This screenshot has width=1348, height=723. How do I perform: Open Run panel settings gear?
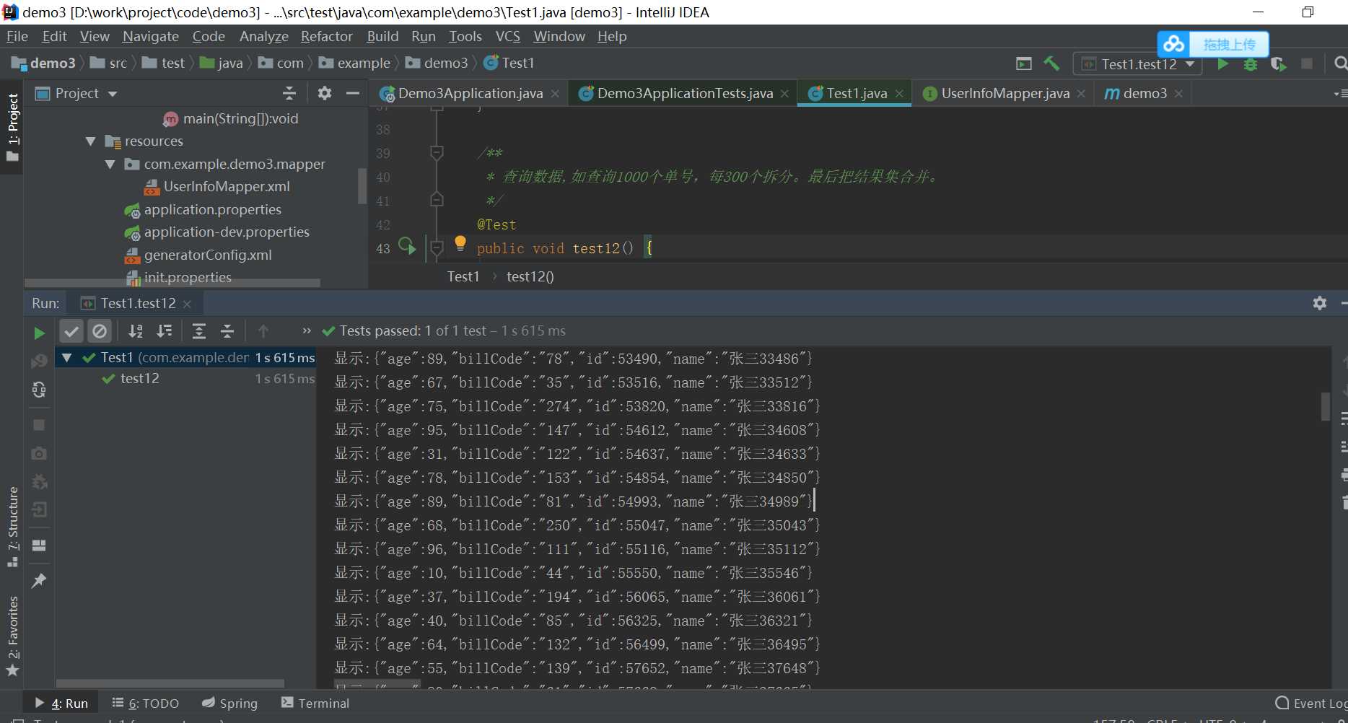point(1320,303)
